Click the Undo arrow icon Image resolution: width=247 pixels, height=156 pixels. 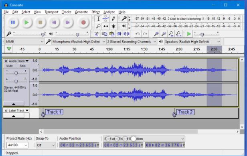138,34
